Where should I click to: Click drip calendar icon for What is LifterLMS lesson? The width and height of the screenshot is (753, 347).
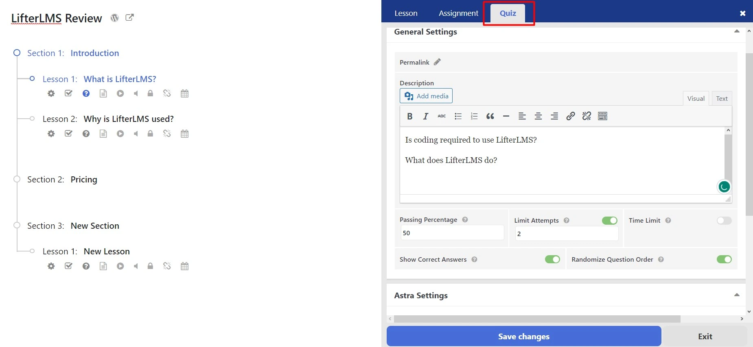184,93
